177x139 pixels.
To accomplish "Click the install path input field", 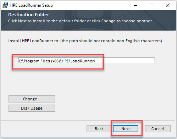I will 86,61.
